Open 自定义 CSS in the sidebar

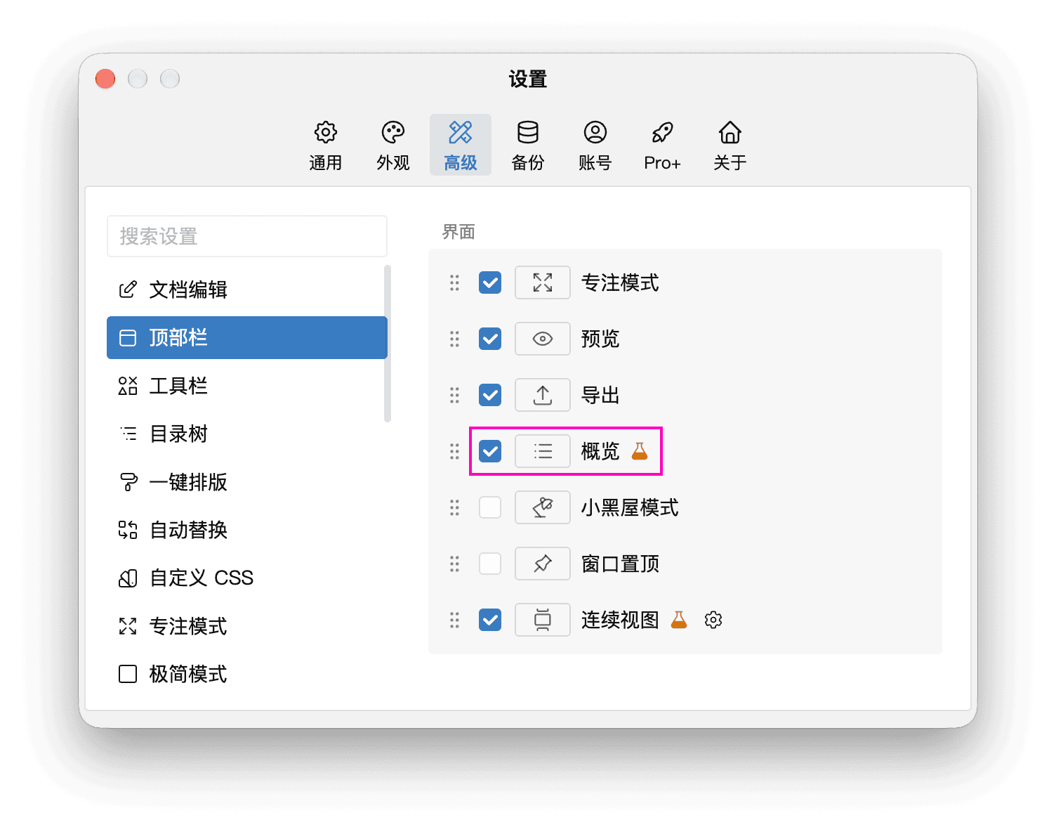(x=246, y=578)
